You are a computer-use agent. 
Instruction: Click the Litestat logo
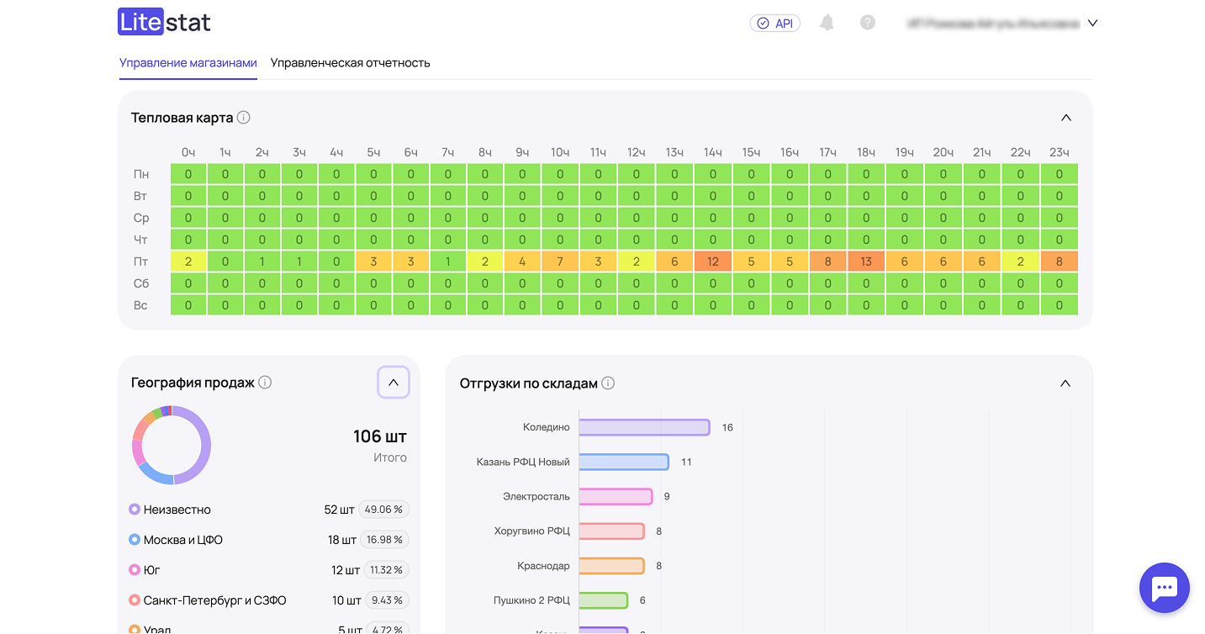pyautogui.click(x=164, y=23)
